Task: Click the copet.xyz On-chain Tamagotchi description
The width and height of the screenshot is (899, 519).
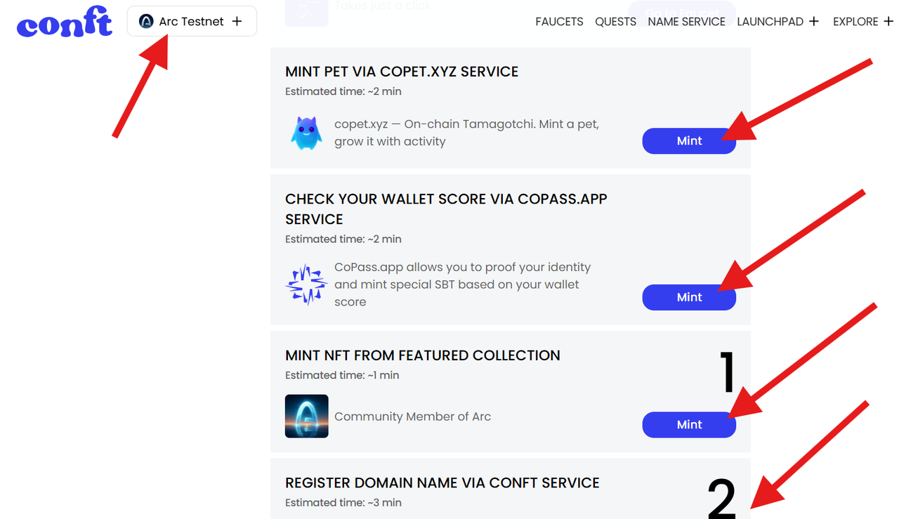Action: 466,133
